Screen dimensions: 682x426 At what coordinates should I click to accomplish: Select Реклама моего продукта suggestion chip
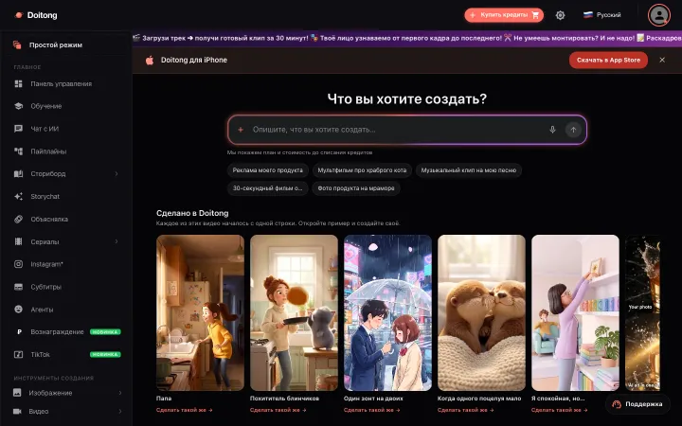pyautogui.click(x=267, y=170)
